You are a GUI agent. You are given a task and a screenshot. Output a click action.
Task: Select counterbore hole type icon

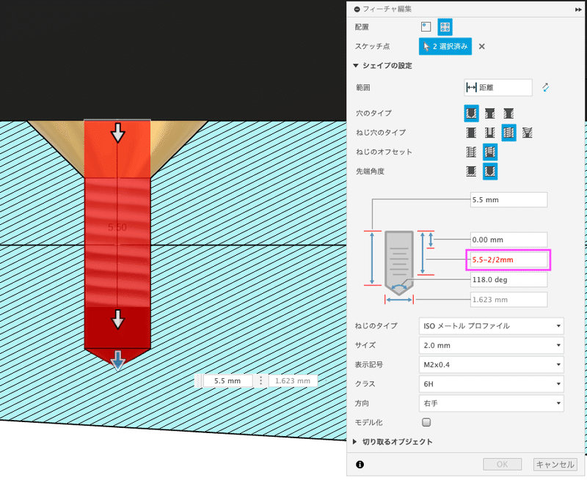click(x=489, y=114)
